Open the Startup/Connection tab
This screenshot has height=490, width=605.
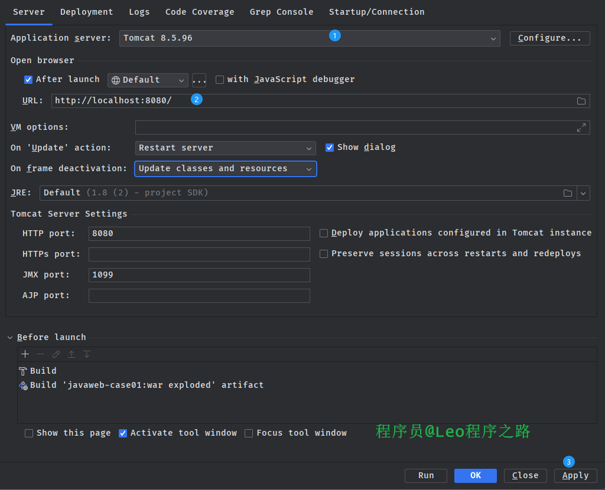pyautogui.click(x=376, y=12)
